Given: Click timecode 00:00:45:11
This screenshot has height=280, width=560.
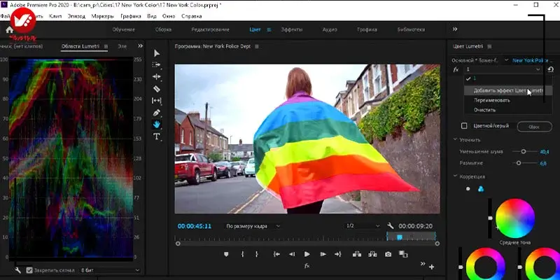Looking at the screenshot, I should pyautogui.click(x=195, y=226).
